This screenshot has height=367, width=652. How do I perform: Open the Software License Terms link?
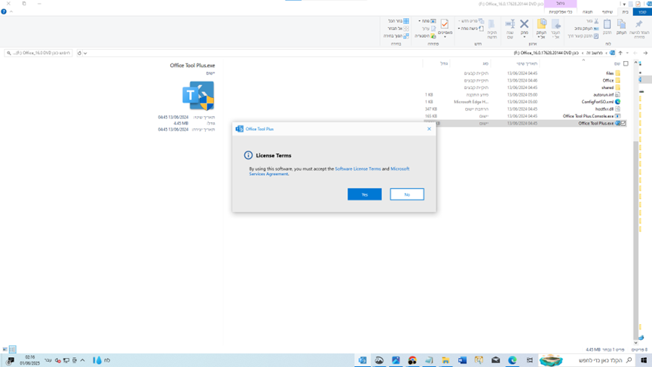pos(357,169)
